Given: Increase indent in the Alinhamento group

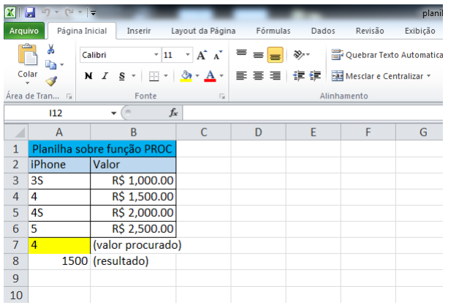Looking at the screenshot, I should click(x=316, y=76).
